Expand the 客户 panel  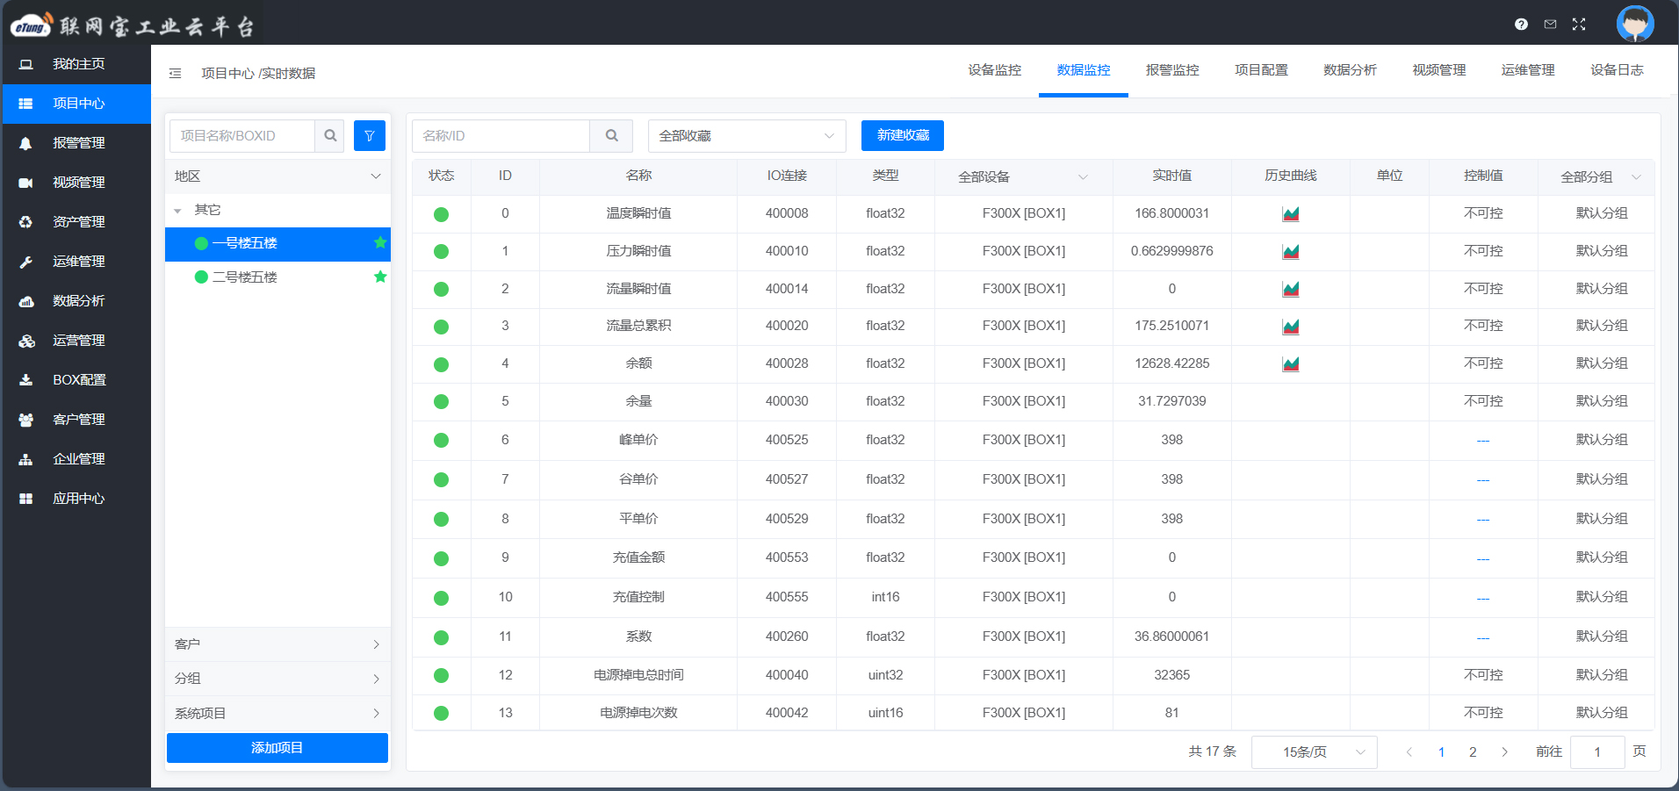click(277, 644)
